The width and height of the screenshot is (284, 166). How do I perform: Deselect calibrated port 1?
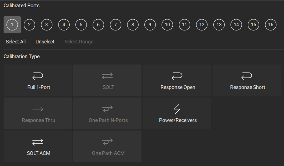tap(12, 25)
